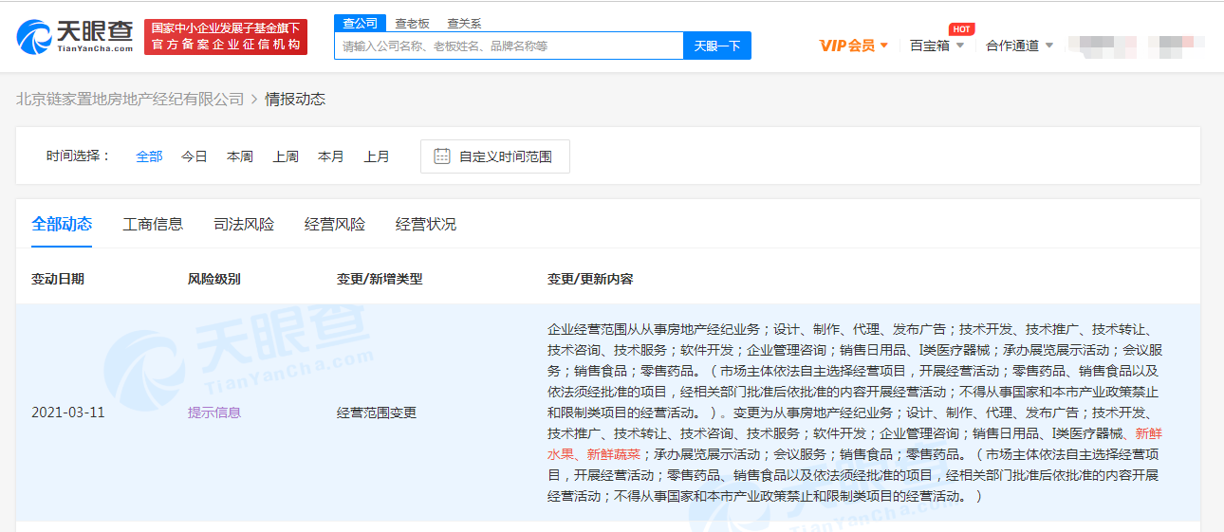Click the HOT badge above 百宝箱
The height and width of the screenshot is (532, 1224).
pos(961,28)
